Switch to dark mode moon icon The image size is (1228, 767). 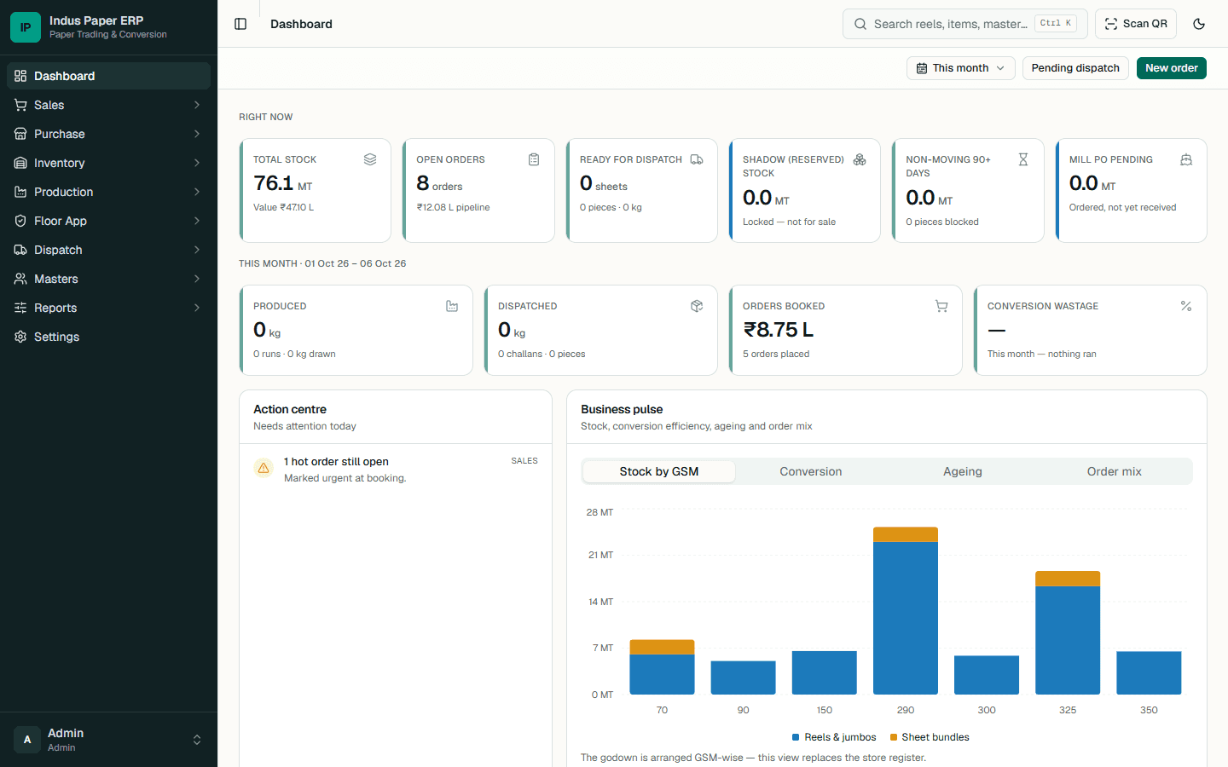tap(1199, 24)
